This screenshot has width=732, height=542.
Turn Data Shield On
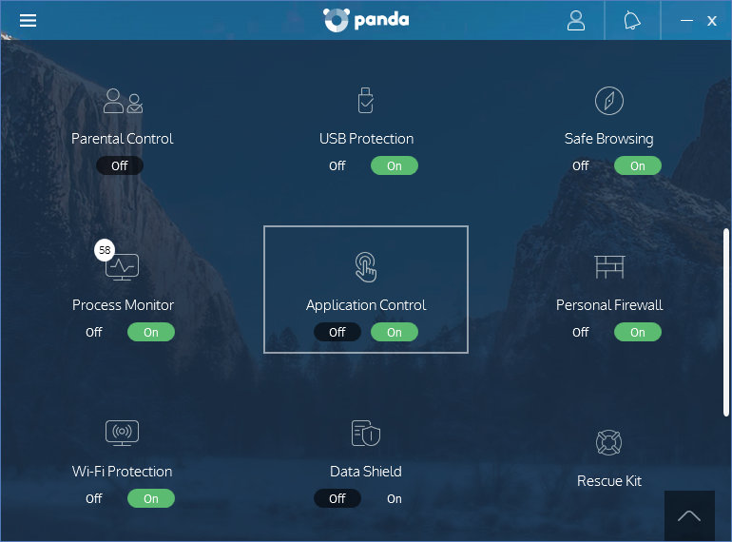(394, 498)
